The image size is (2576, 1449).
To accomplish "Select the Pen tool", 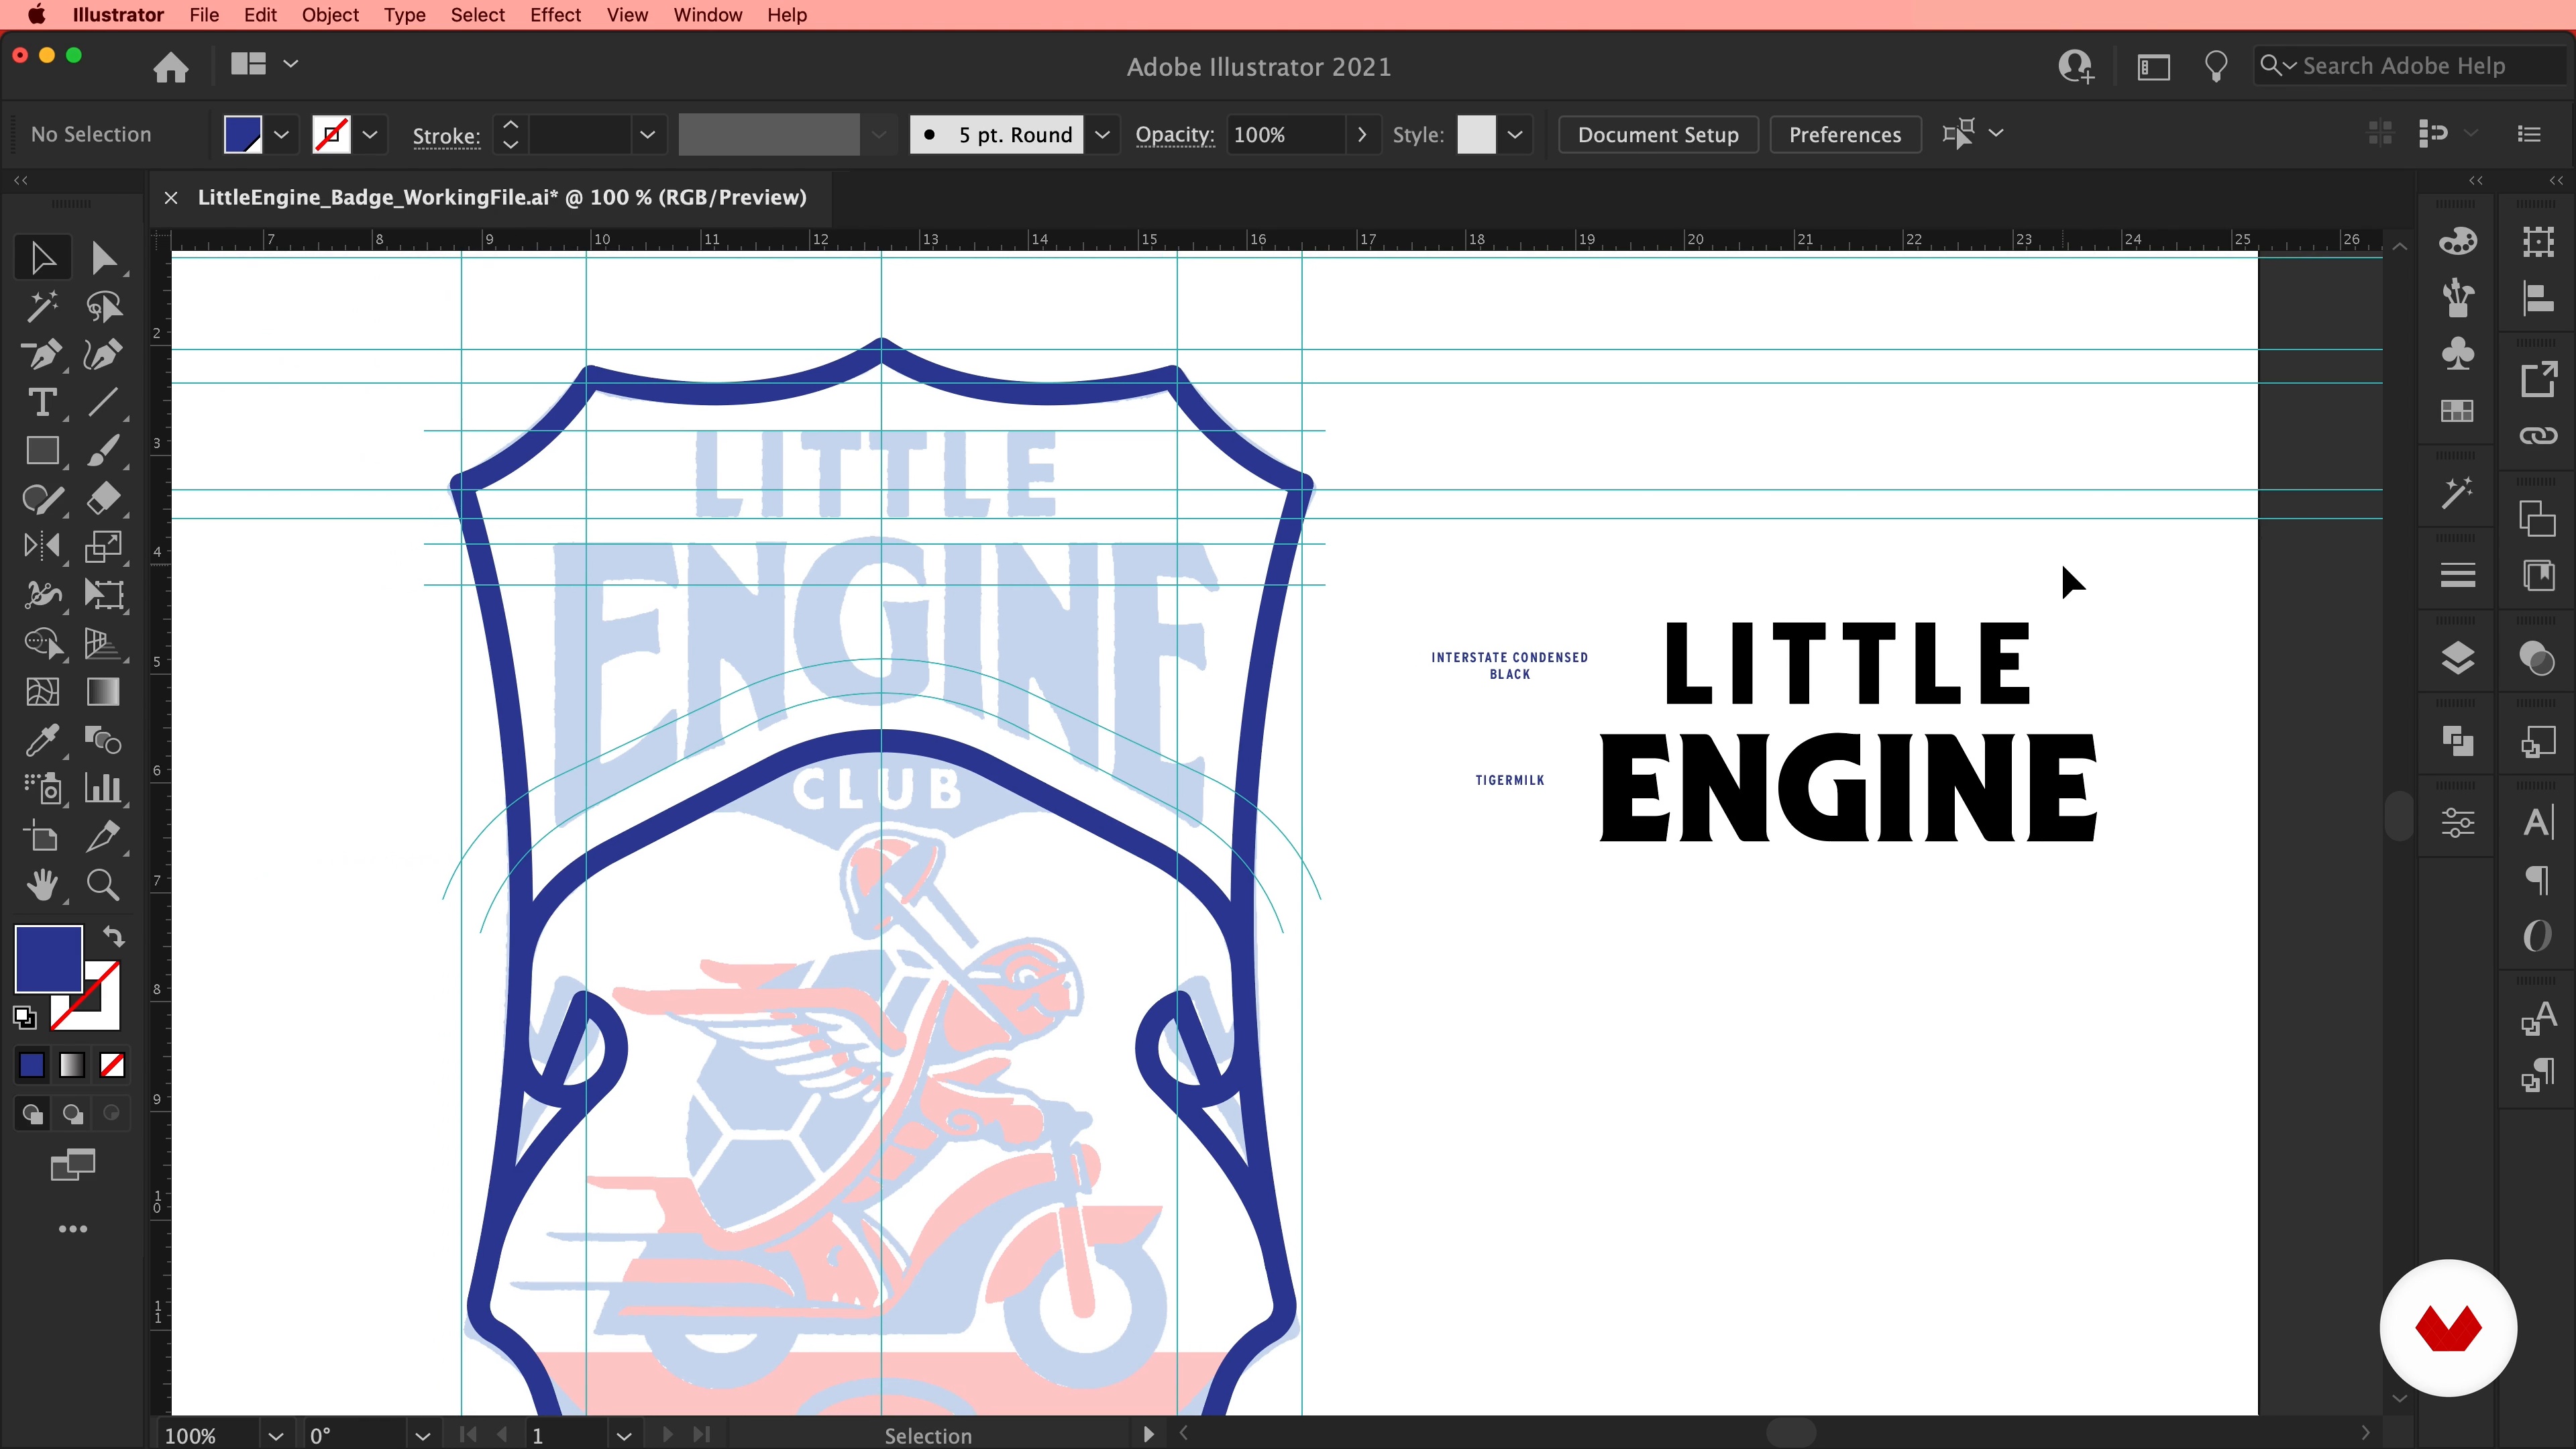I will tap(42, 355).
